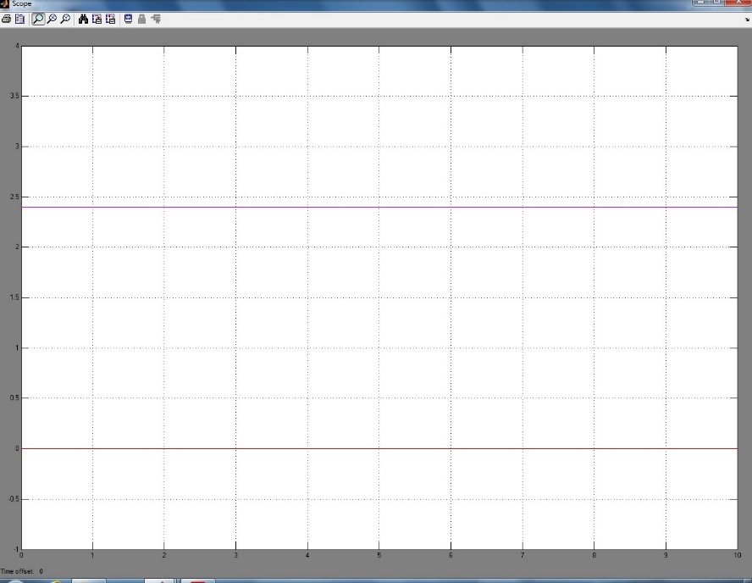Click y-axis label 1.5
Image resolution: width=752 pixels, height=583 pixels.
pos(15,297)
